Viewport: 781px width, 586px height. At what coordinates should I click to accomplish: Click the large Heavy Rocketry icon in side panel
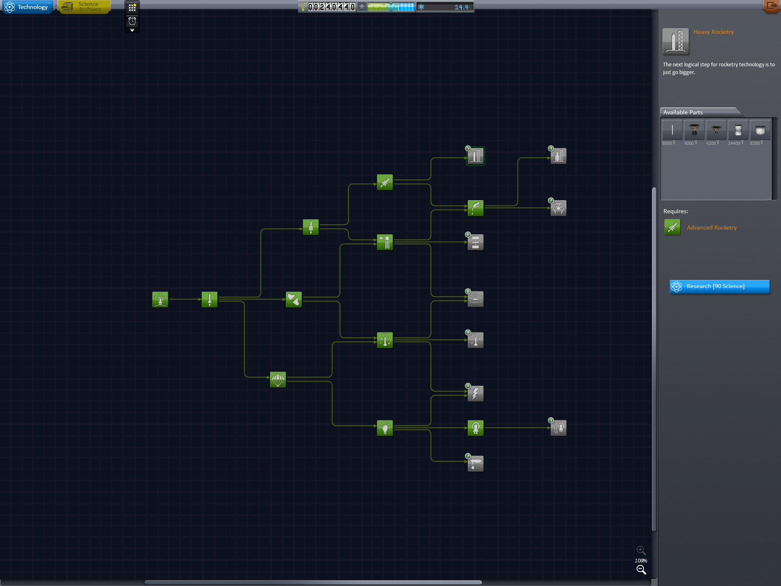pos(676,41)
